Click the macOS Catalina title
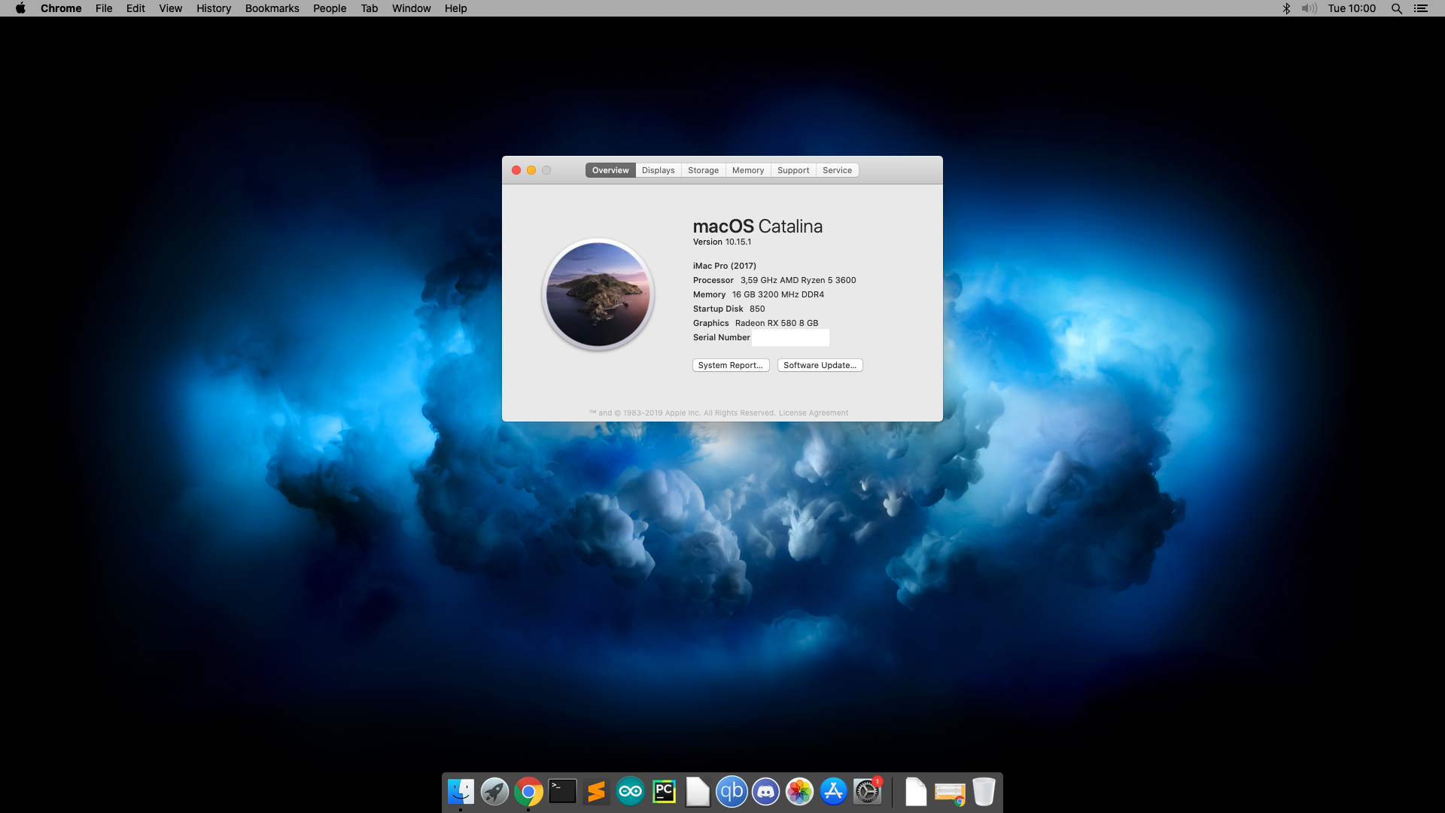The width and height of the screenshot is (1445, 813). (758, 226)
